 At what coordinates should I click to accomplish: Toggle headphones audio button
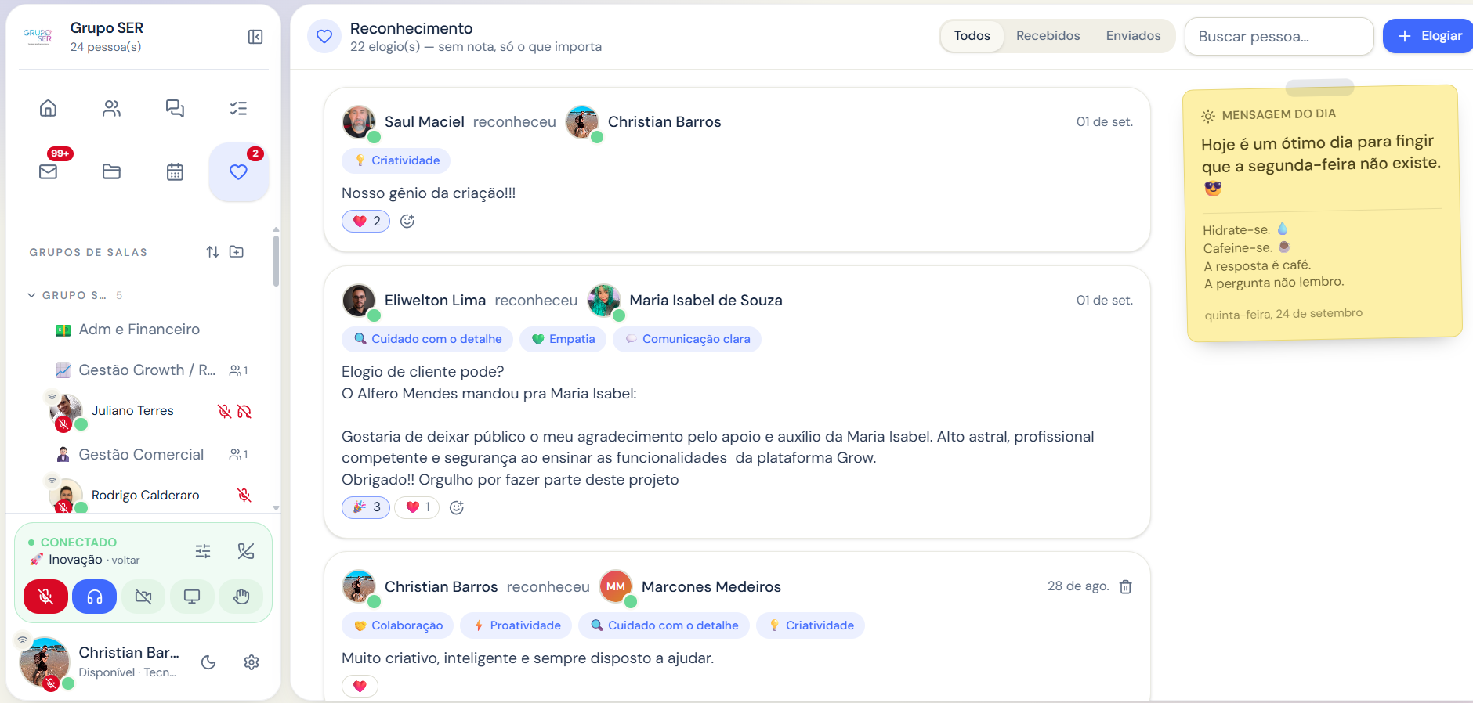pos(95,597)
